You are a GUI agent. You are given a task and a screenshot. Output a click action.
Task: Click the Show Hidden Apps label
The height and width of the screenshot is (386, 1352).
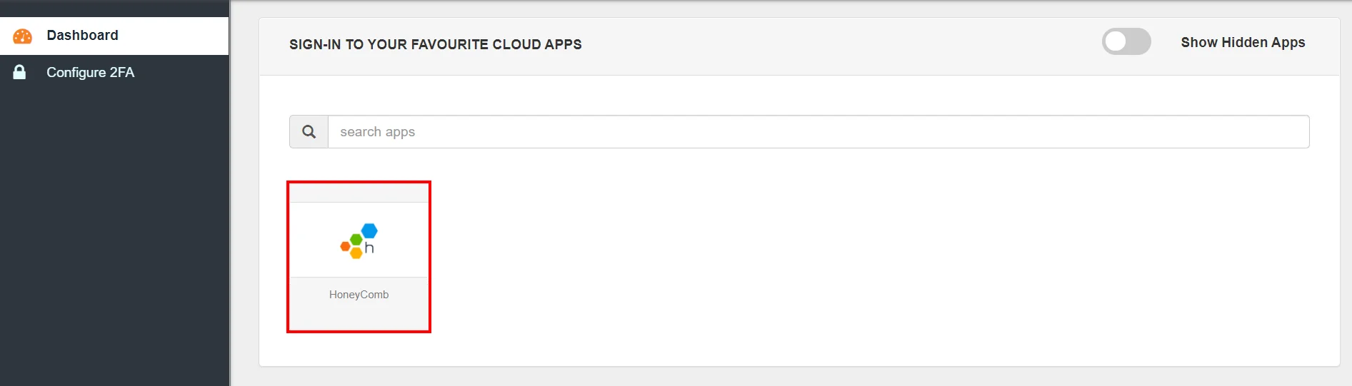pyautogui.click(x=1242, y=43)
